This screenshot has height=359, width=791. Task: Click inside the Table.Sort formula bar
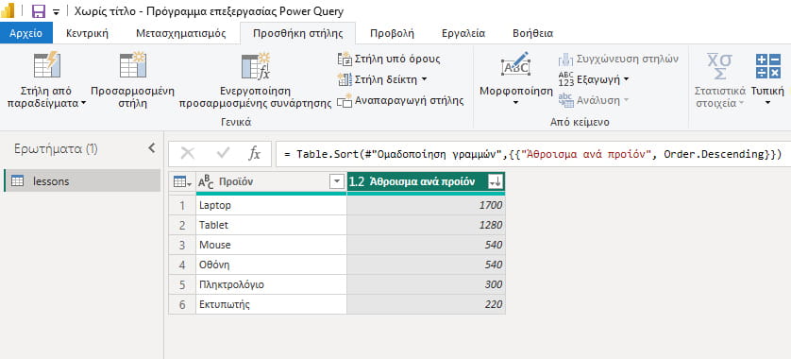point(532,154)
